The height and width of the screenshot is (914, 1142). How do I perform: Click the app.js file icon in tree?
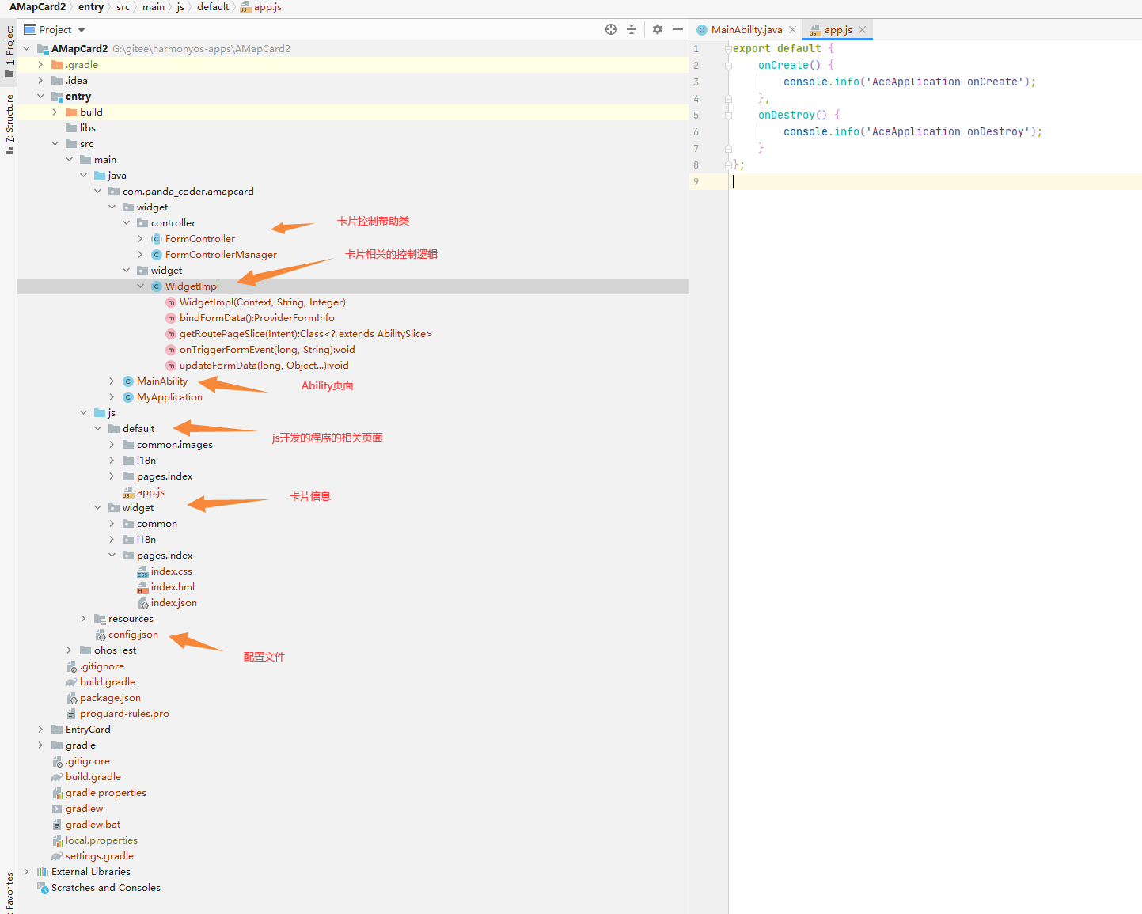(x=128, y=492)
